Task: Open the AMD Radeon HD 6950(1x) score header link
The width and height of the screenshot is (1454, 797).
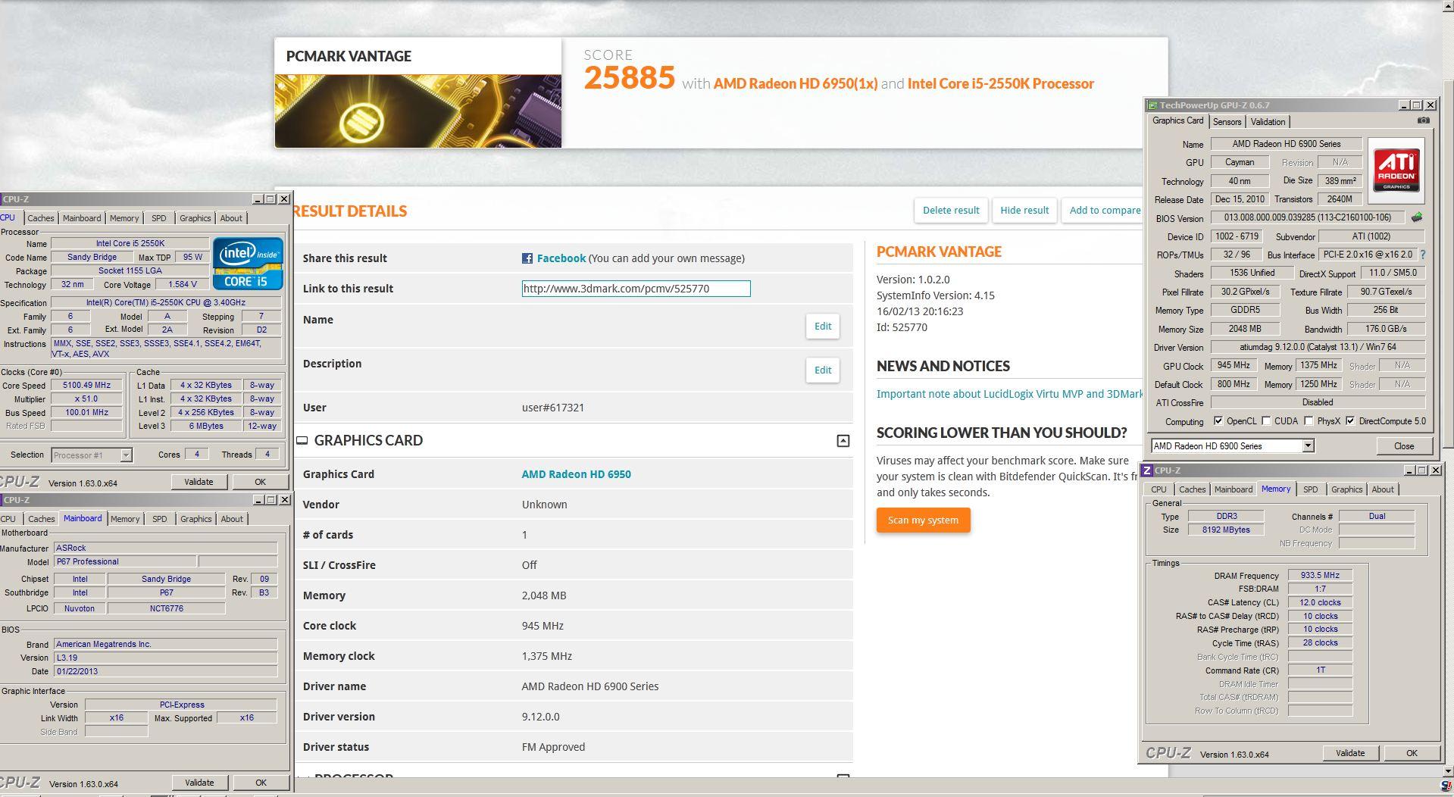Action: [796, 84]
